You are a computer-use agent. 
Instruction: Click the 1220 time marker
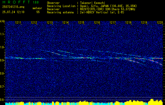tap(160, 22)
